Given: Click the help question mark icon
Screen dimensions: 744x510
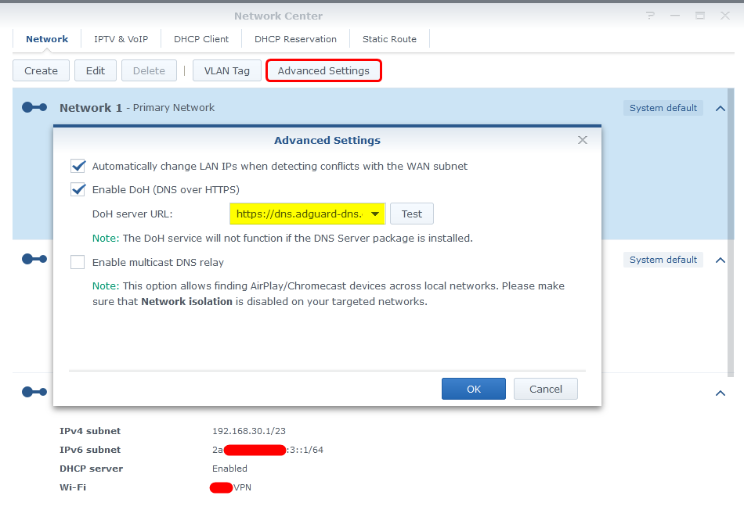Looking at the screenshot, I should pos(650,16).
